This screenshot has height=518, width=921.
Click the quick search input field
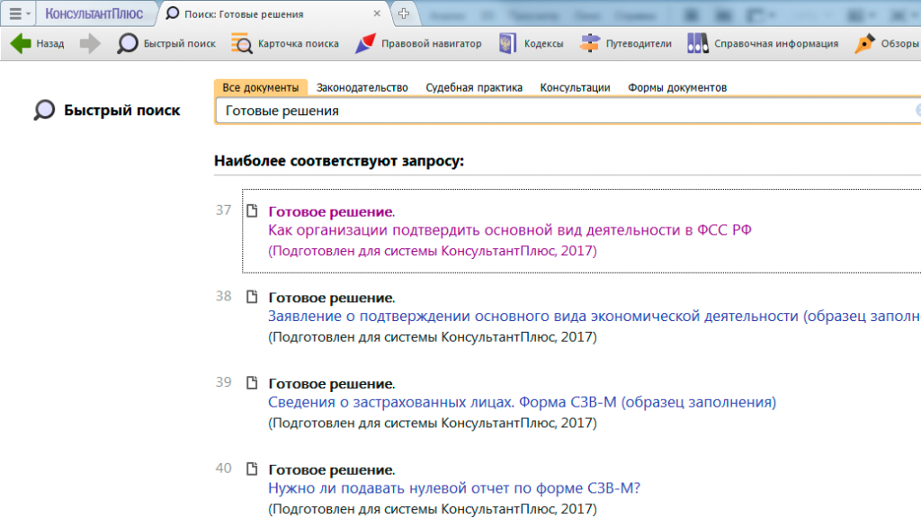coord(568,111)
